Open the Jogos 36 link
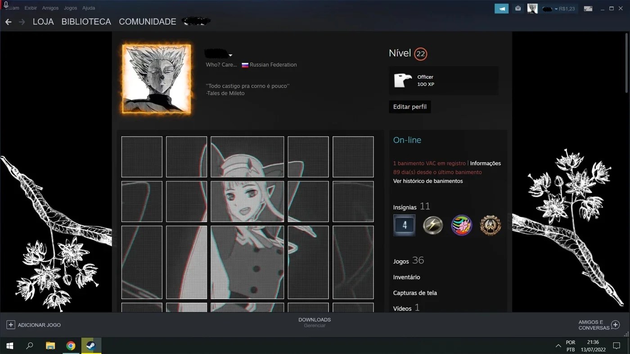The height and width of the screenshot is (354, 630). (409, 261)
